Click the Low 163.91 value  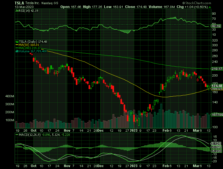click(113, 7)
